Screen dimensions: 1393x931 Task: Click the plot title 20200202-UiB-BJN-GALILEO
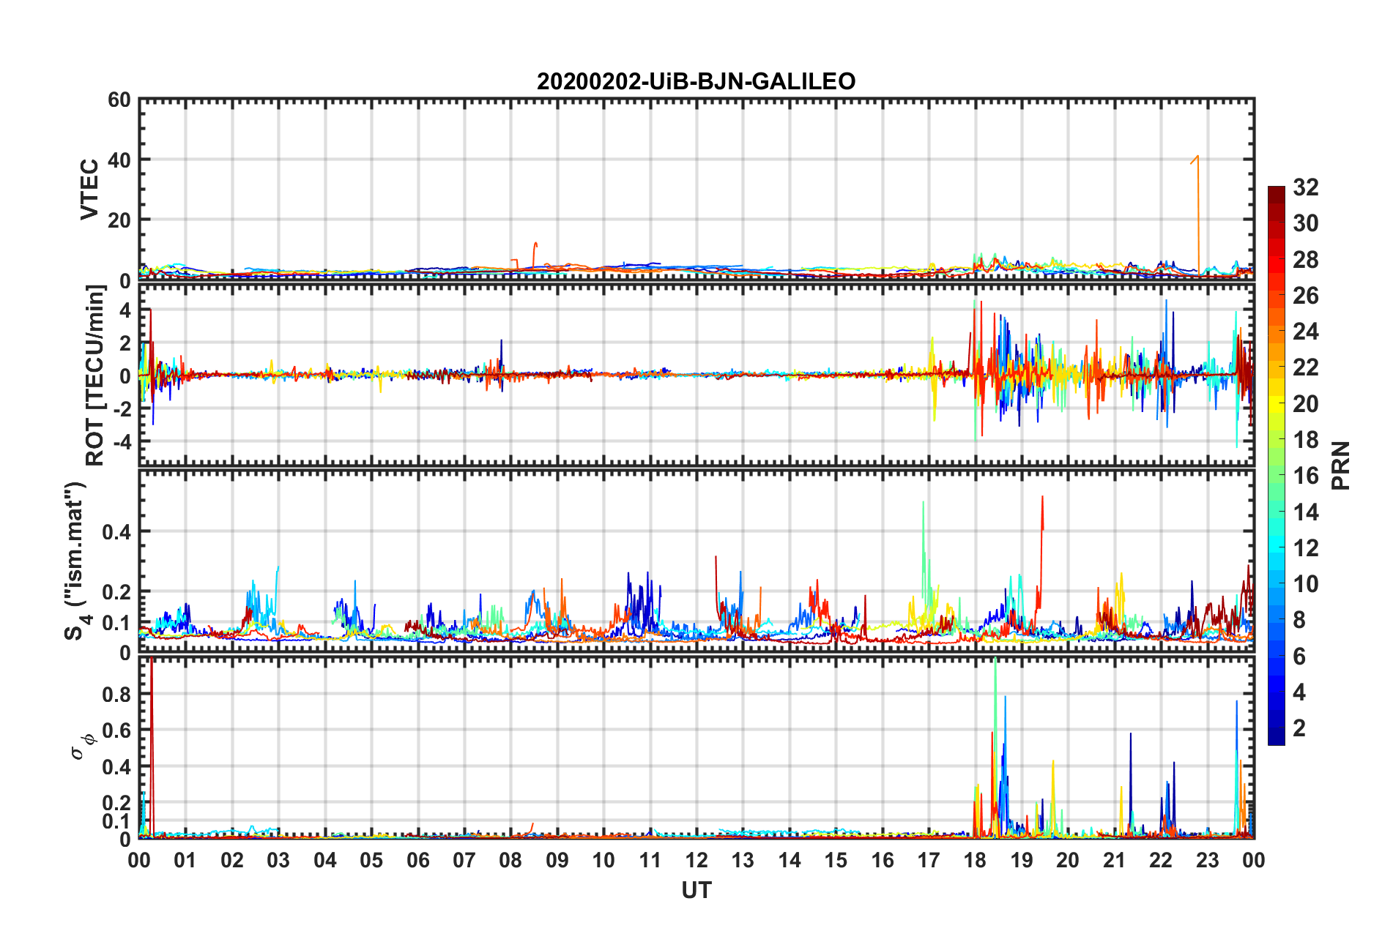click(696, 81)
